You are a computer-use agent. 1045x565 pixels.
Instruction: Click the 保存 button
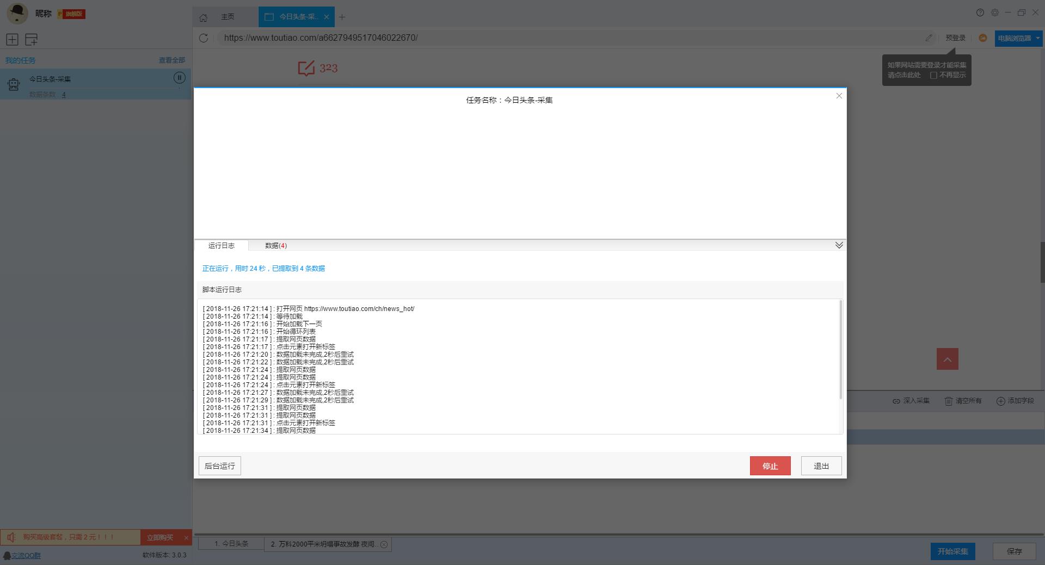click(1014, 551)
